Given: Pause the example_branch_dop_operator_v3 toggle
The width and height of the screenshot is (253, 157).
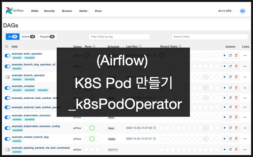Looking at the screenshot, I should click(x=7, y=66).
